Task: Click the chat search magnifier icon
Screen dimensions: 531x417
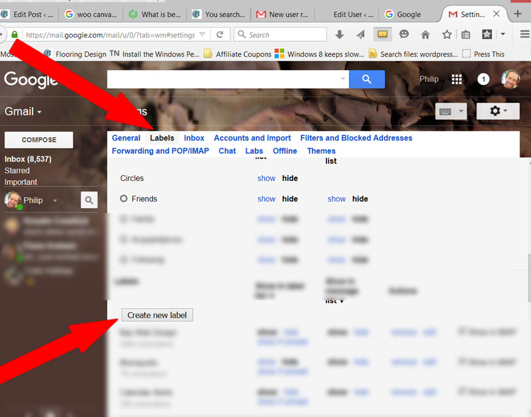Action: tap(89, 200)
